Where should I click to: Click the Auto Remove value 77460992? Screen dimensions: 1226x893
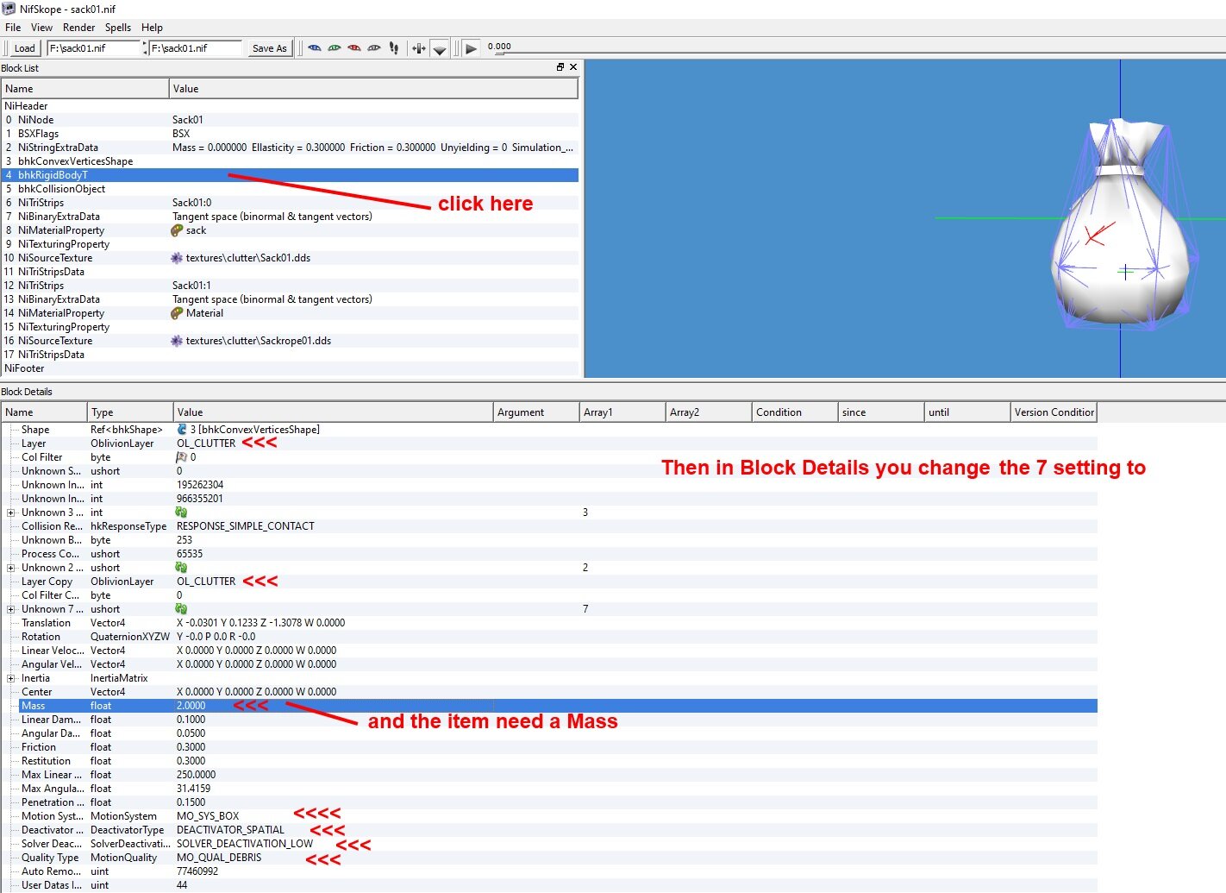pyautogui.click(x=197, y=871)
